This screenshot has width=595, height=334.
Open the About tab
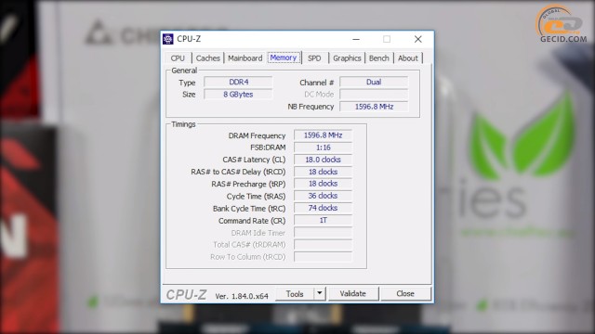click(x=408, y=58)
